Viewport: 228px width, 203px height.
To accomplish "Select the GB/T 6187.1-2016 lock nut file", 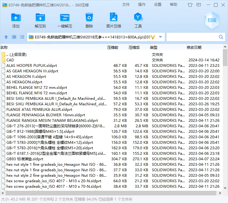I will click(x=111, y=154).
